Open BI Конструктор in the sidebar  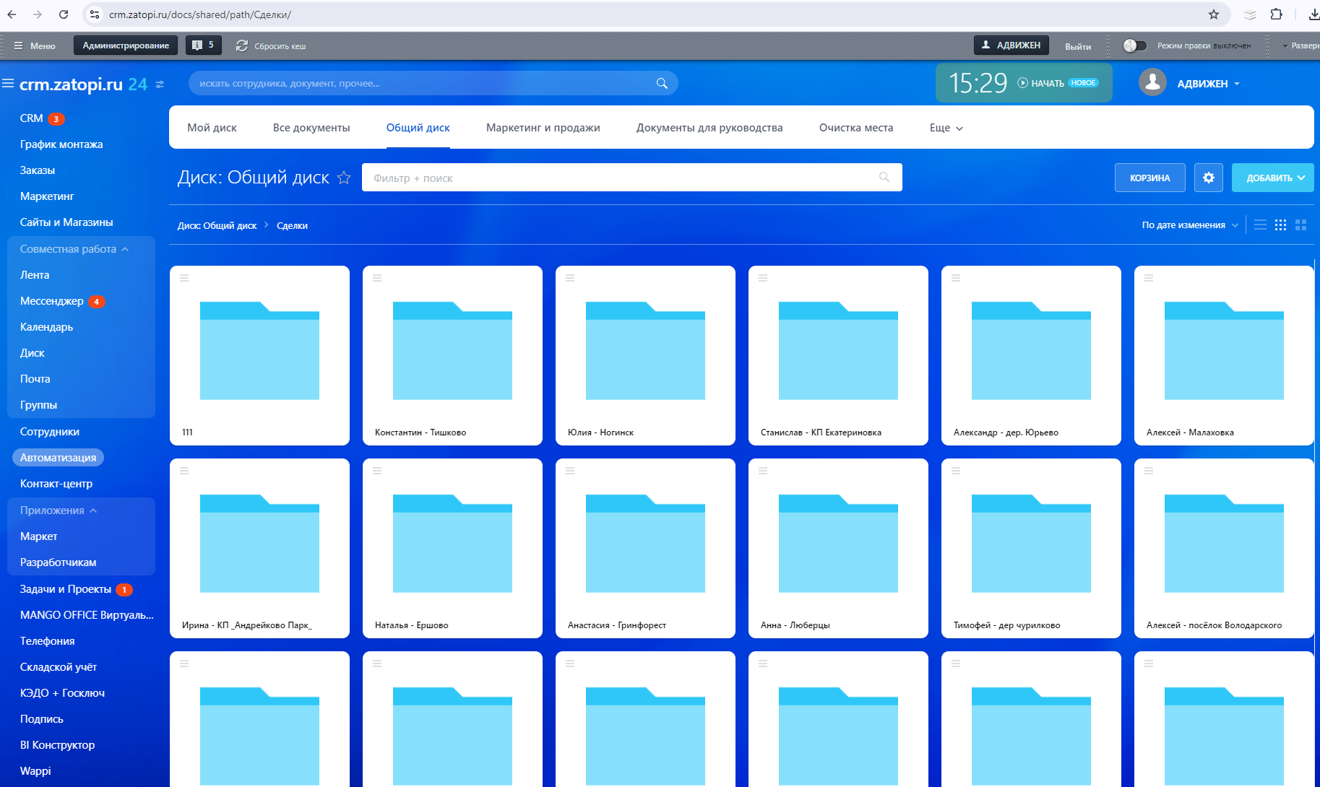tap(58, 745)
